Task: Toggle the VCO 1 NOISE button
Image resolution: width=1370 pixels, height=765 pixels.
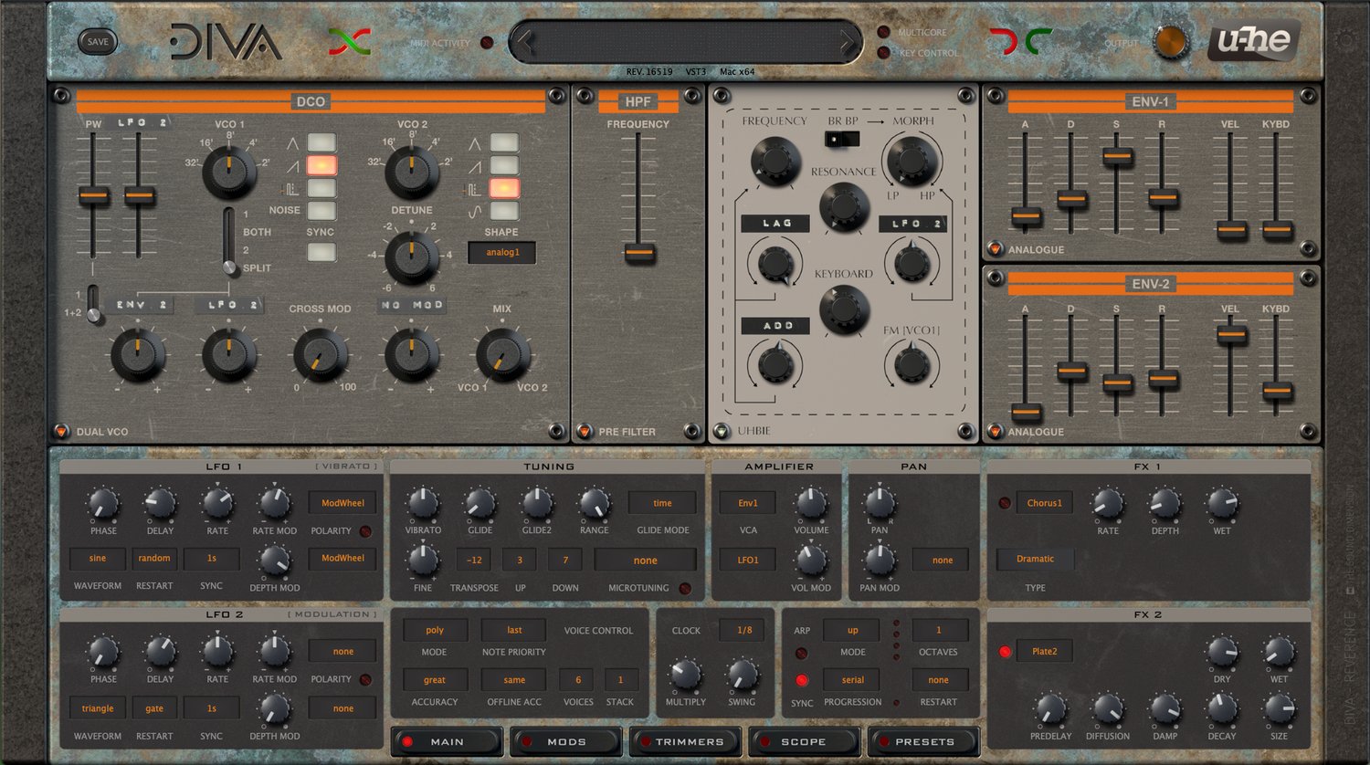Action: click(321, 211)
